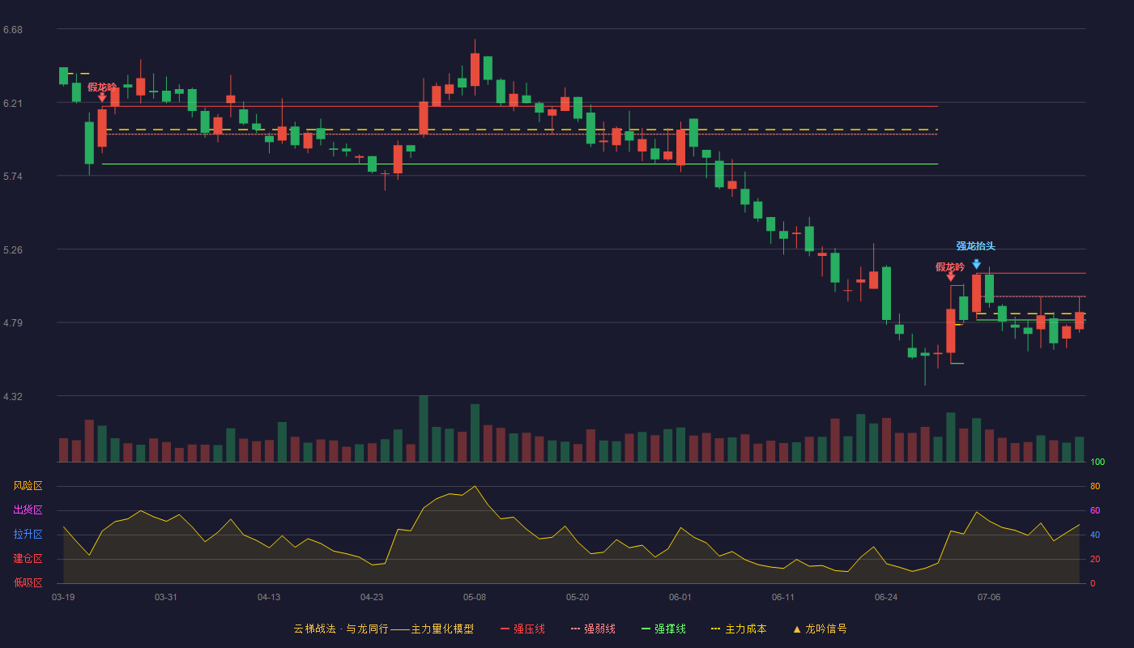Click the 出货区 zone label
The image size is (1134, 648).
click(x=28, y=510)
